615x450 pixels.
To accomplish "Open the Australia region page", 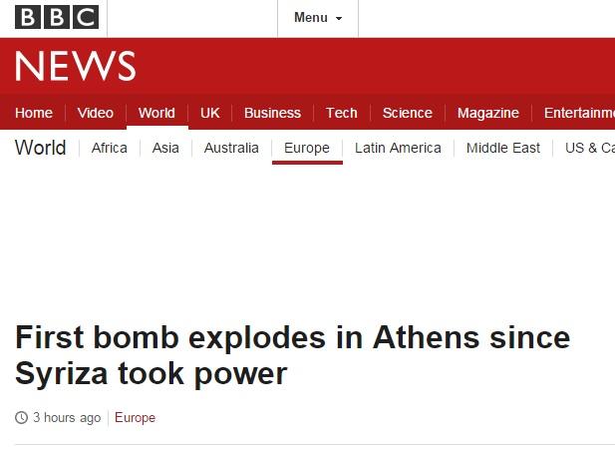I will point(231,148).
